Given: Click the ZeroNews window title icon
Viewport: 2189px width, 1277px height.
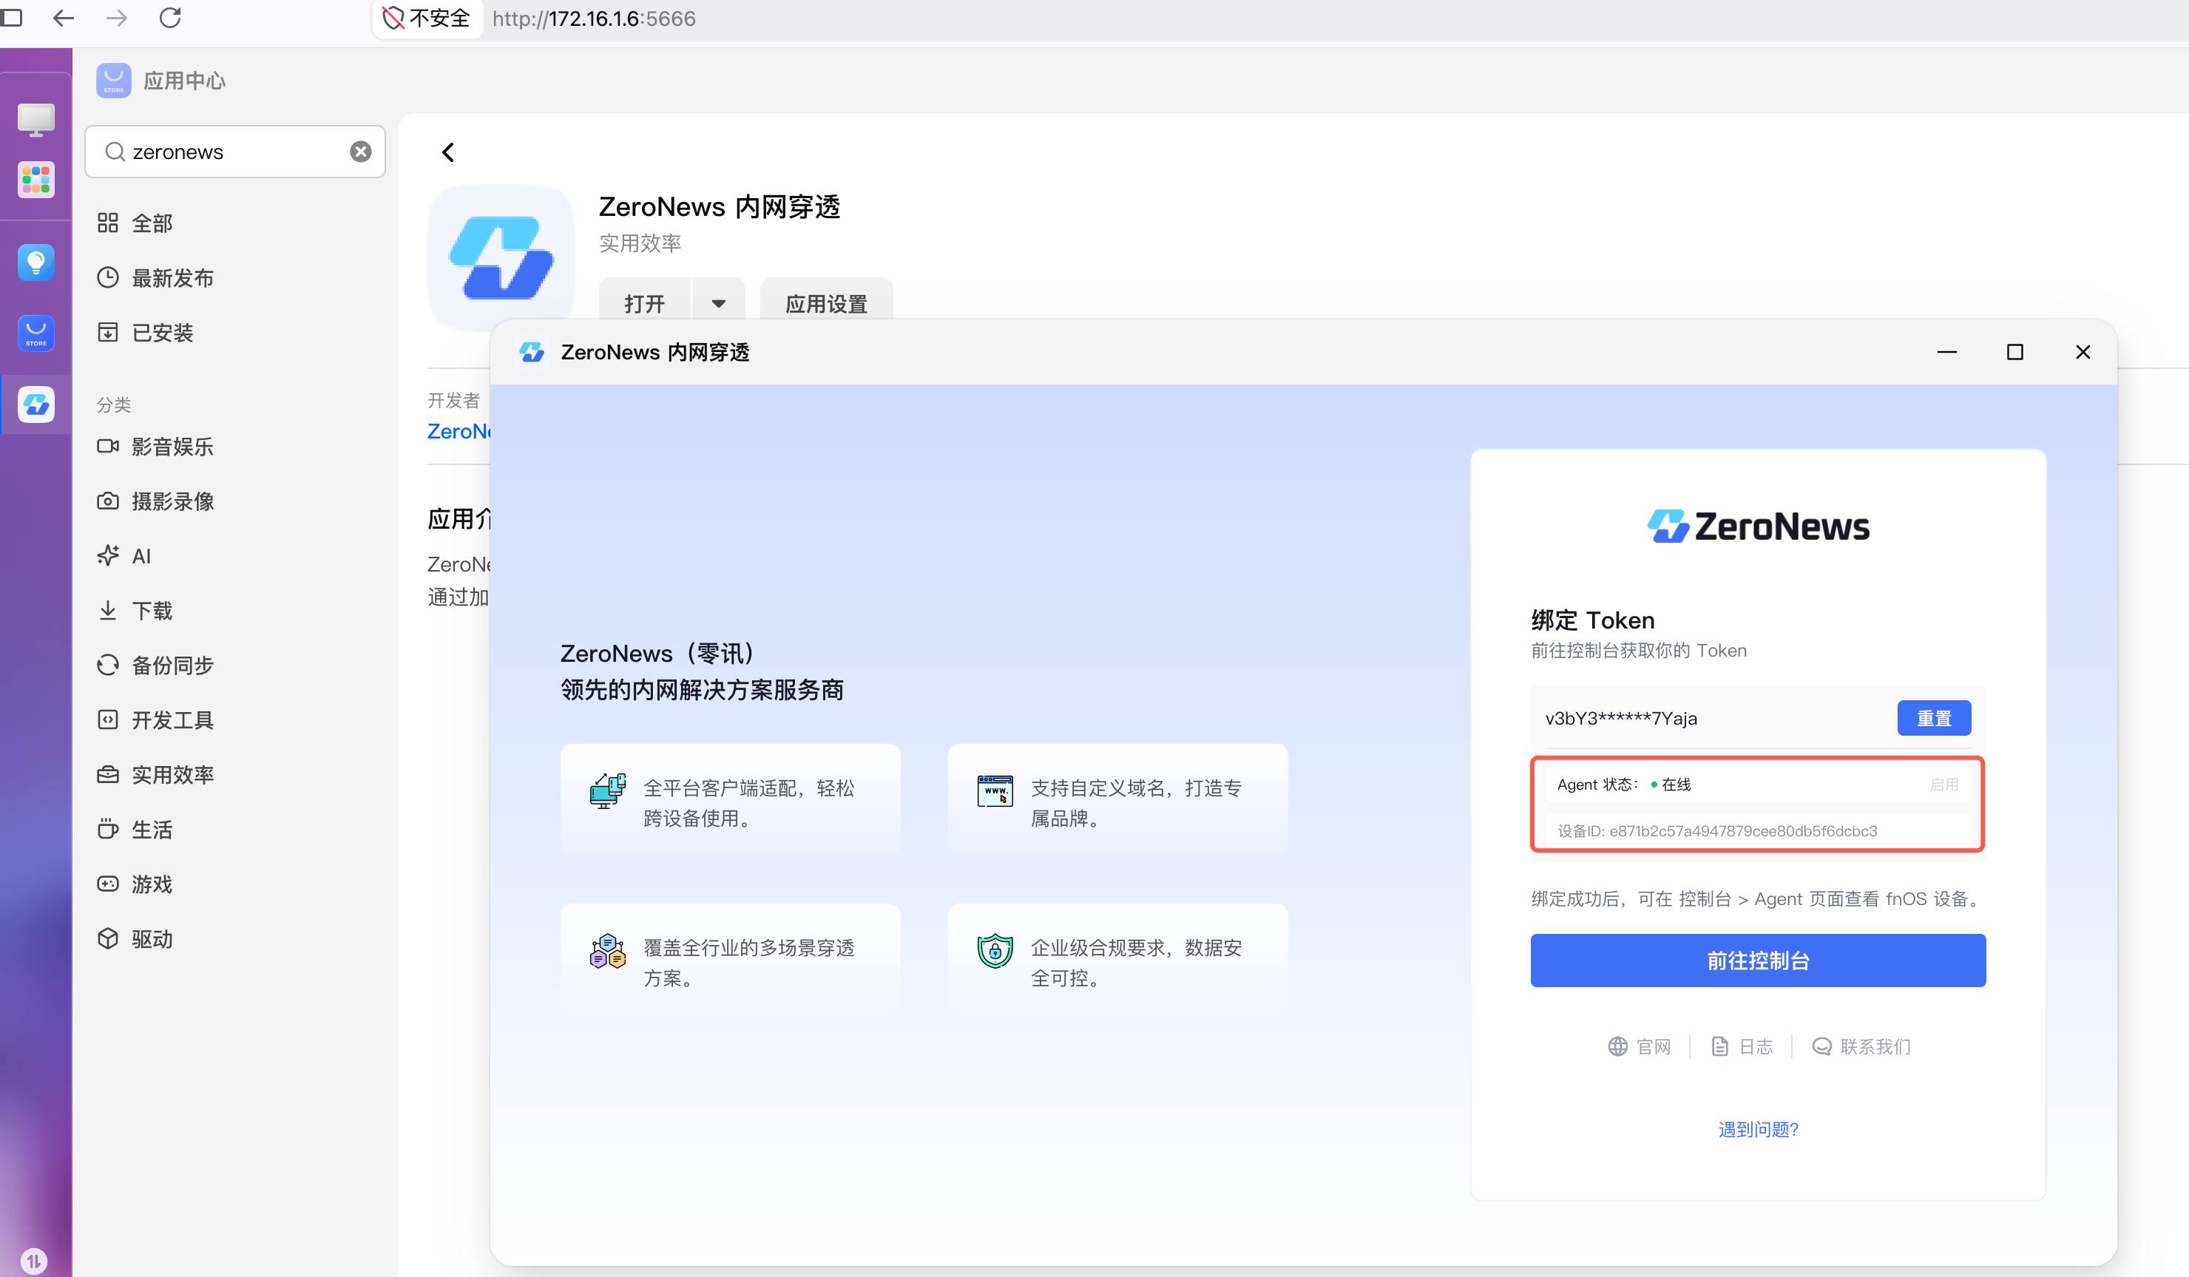Looking at the screenshot, I should point(532,352).
